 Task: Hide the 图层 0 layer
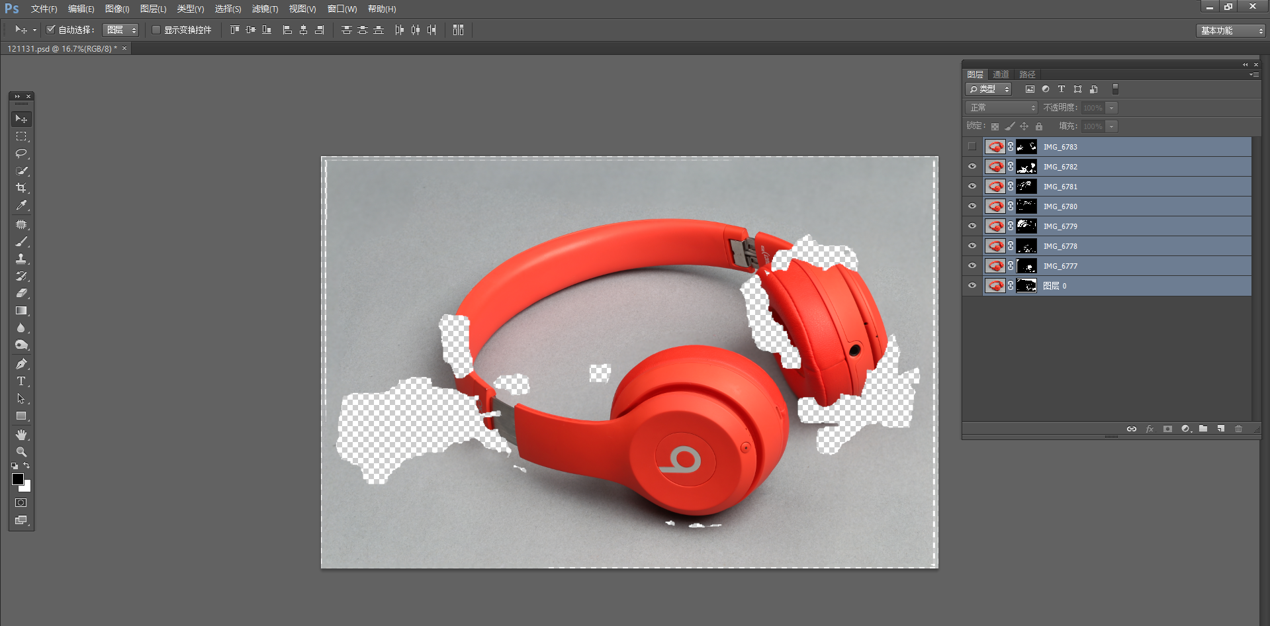tap(972, 286)
